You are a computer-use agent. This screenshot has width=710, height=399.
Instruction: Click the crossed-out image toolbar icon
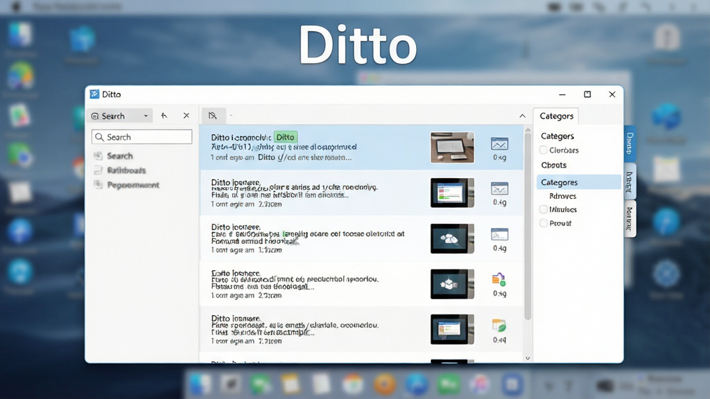213,116
